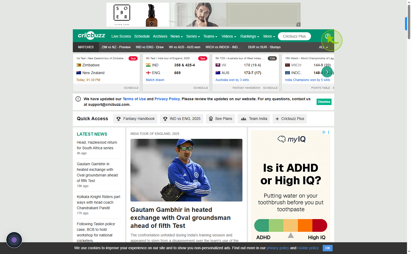The image size is (411, 254).
Task: Click the New Zealand flag icon
Action: [79, 73]
